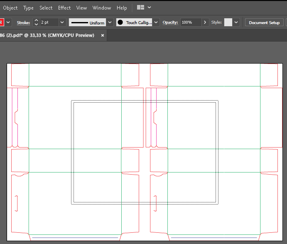Open the Stroke panel via Stroke label
This screenshot has height=244, width=287.
(23, 22)
